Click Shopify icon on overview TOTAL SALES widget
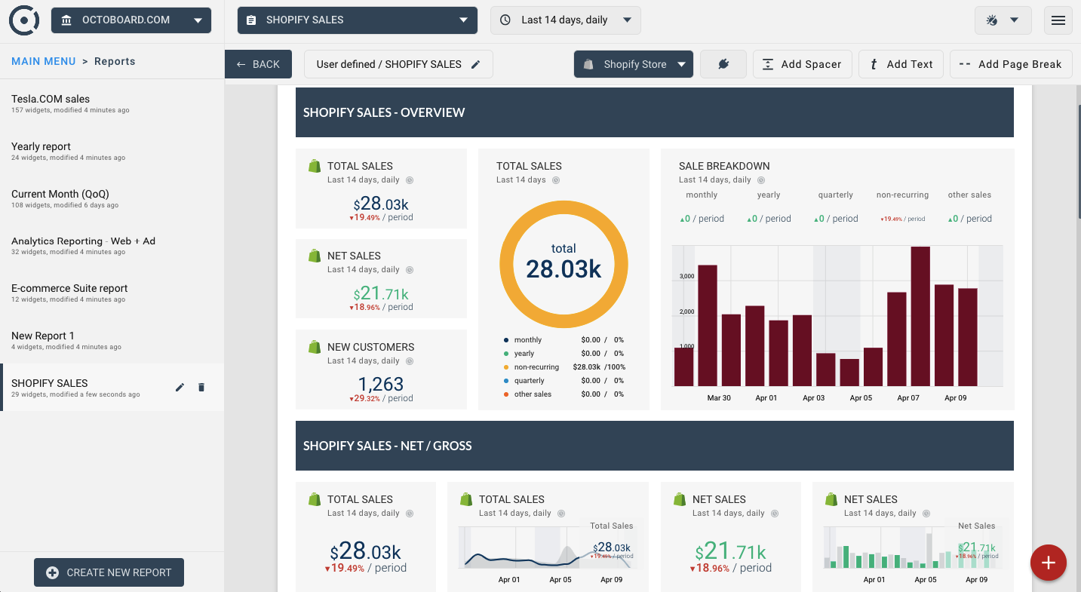This screenshot has height=592, width=1081. point(315,166)
